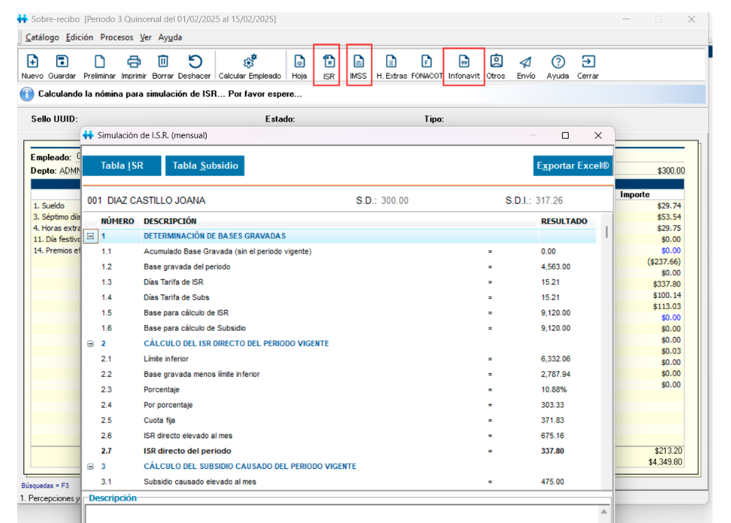Image resolution: width=731 pixels, height=523 pixels.
Task: Open the Infonavit toolbar icon
Action: (463, 62)
